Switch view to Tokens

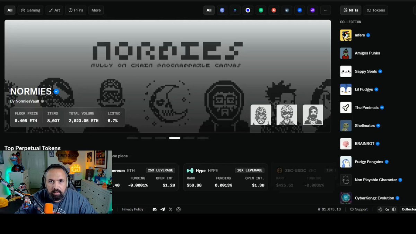tap(376, 10)
